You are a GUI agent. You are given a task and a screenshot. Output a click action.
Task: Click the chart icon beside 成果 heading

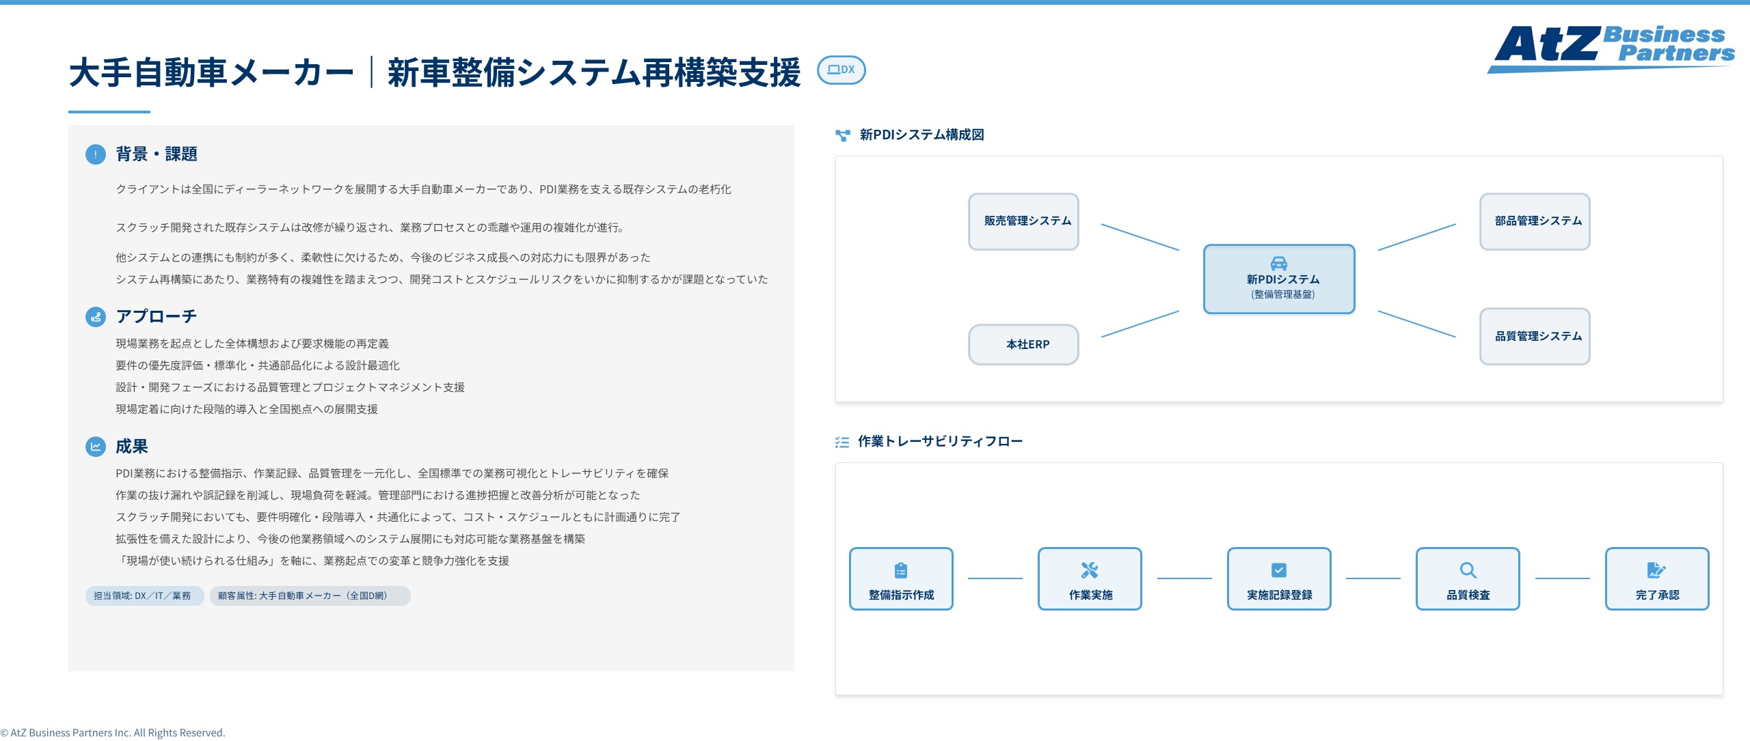click(x=96, y=447)
